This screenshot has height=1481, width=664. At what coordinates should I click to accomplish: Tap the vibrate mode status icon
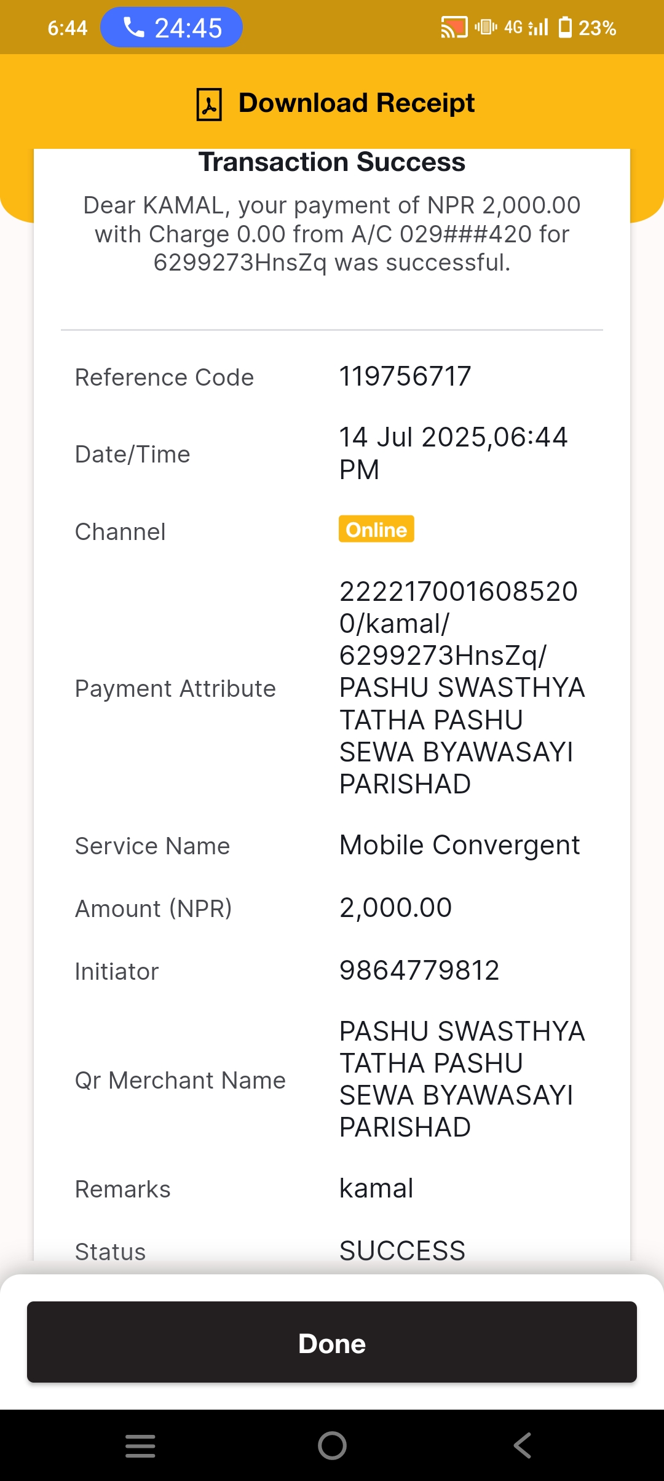coord(486,27)
